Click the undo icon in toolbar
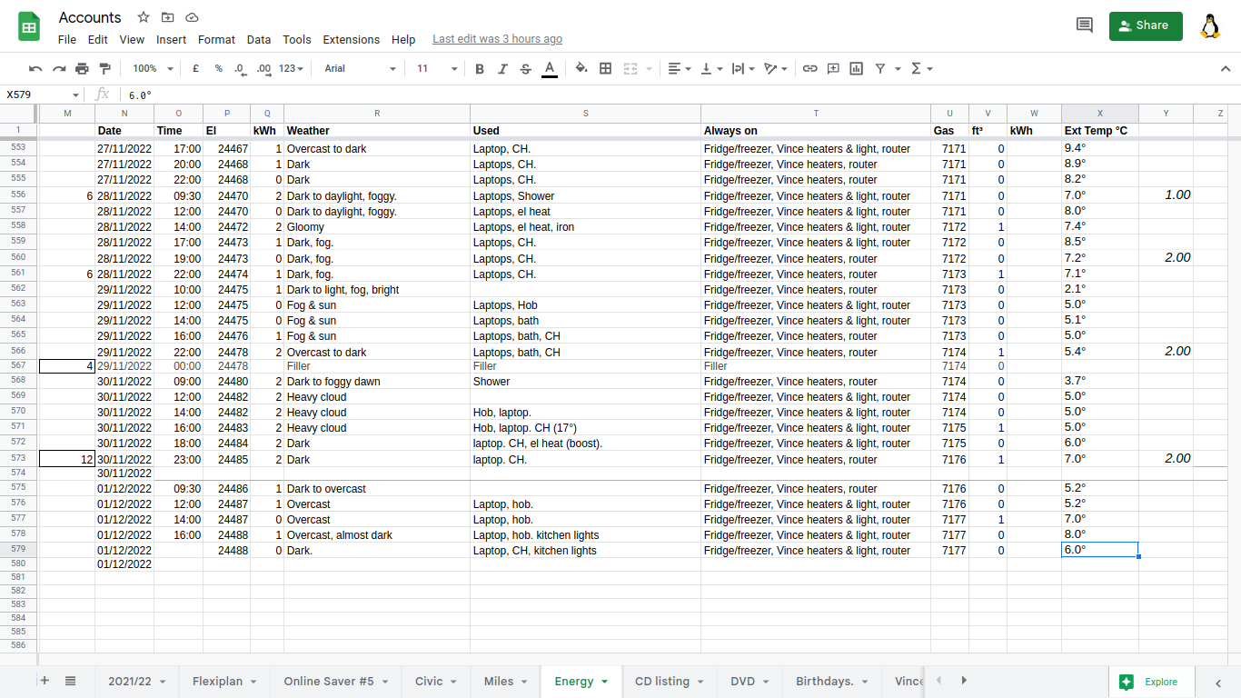This screenshot has height=698, width=1241. [35, 68]
